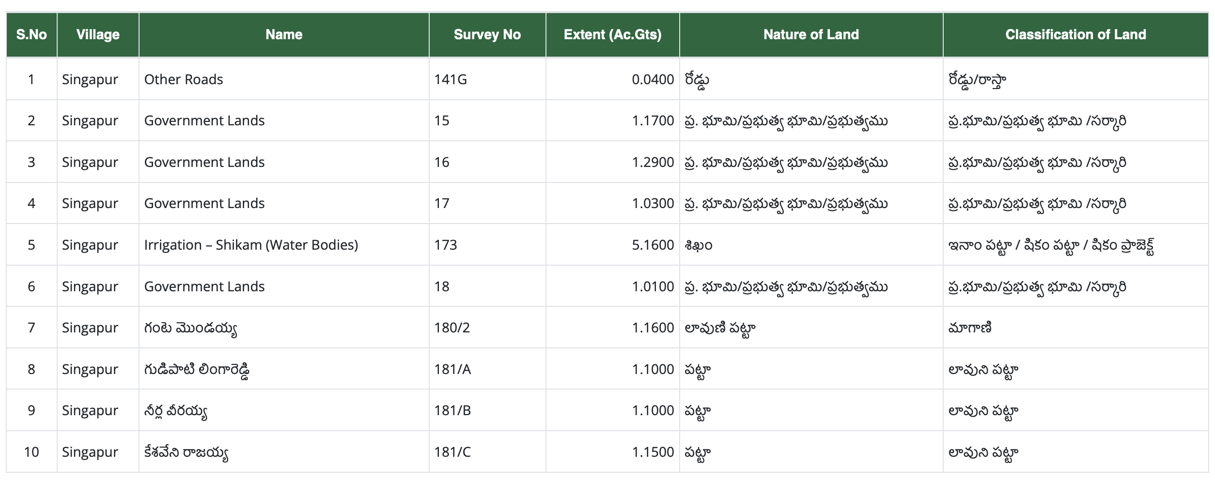Click the Extent (Ac.Gts) column header
This screenshot has height=480, width=1215.
coord(612,34)
